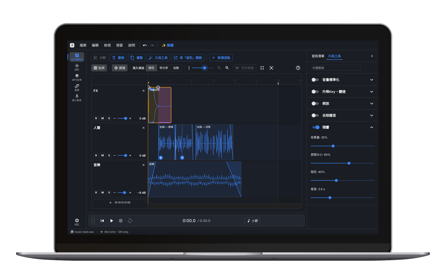Image resolution: width=446 pixels, height=275 pixels.
Task: Disable the 殘響 reverb switch
Action: pos(316,127)
